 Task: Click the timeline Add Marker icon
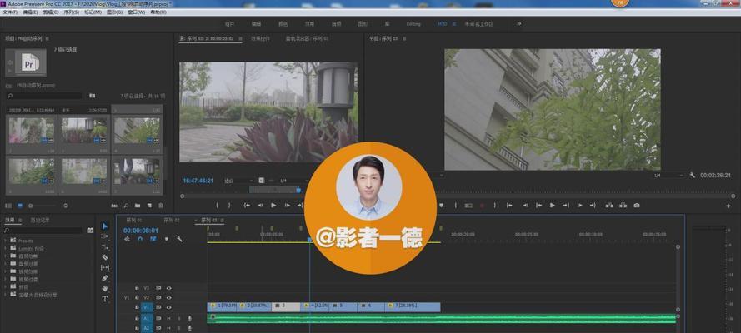point(167,239)
